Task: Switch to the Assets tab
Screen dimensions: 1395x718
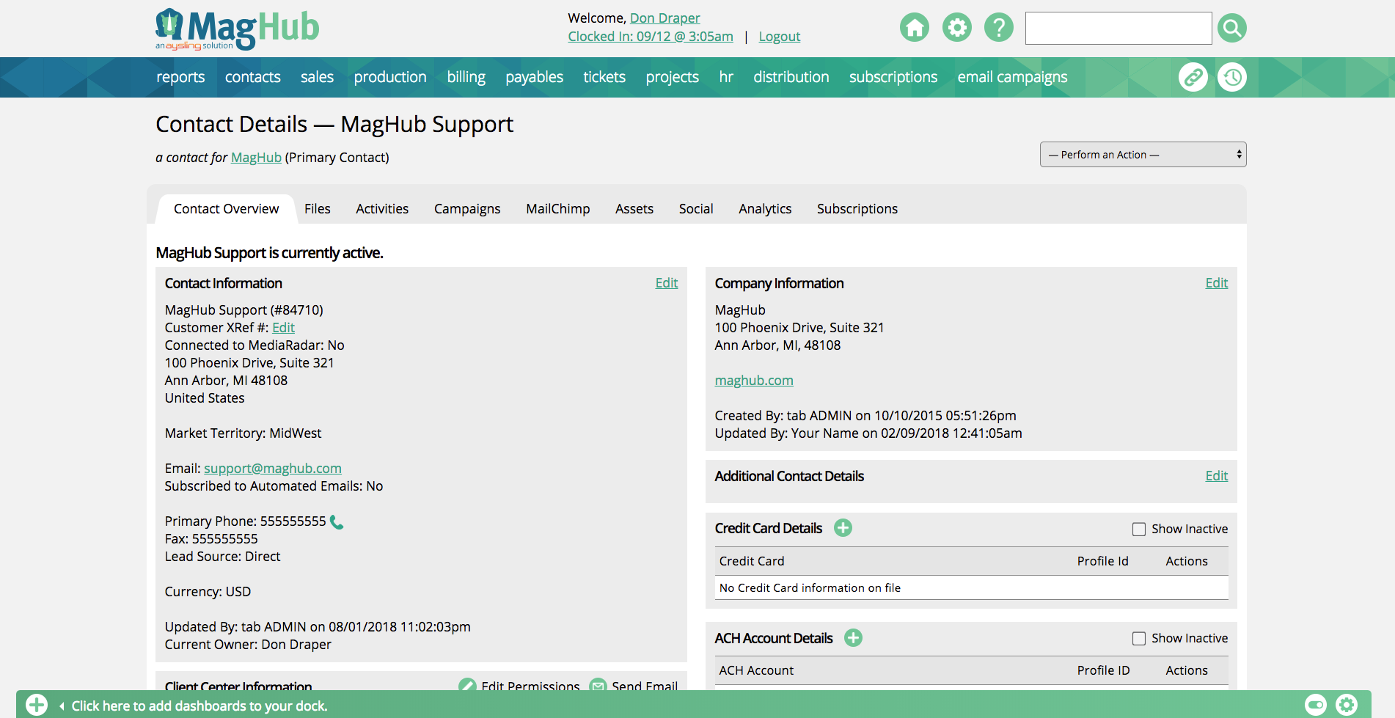Action: [634, 209]
